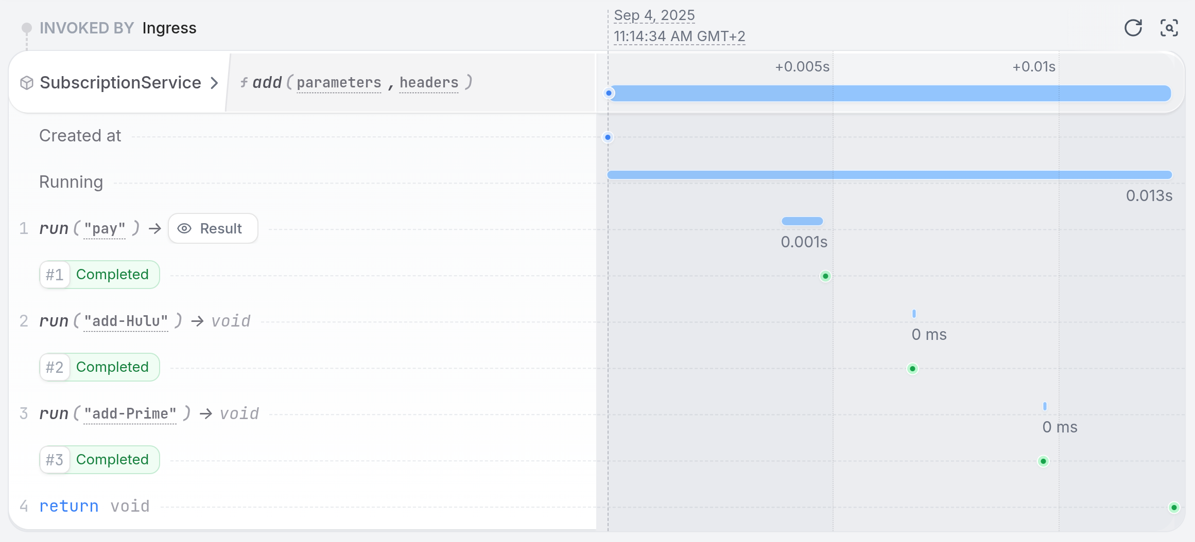1195x542 pixels.
Task: Expand the SubscriptionService chevron
Action: coord(214,83)
